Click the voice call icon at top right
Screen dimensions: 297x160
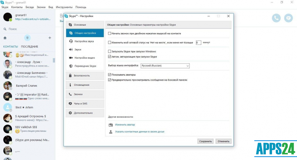(x=276, y=18)
